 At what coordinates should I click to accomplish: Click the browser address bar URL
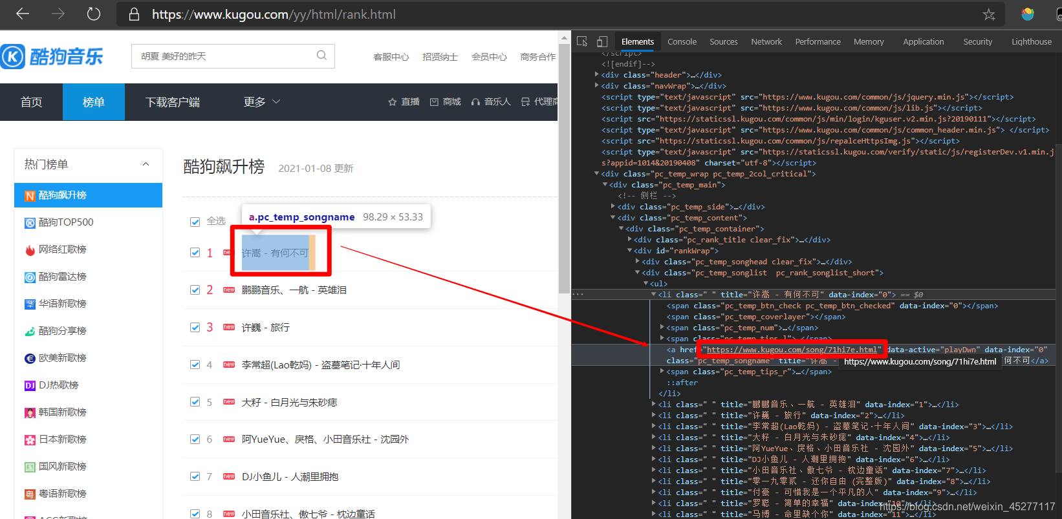click(274, 14)
